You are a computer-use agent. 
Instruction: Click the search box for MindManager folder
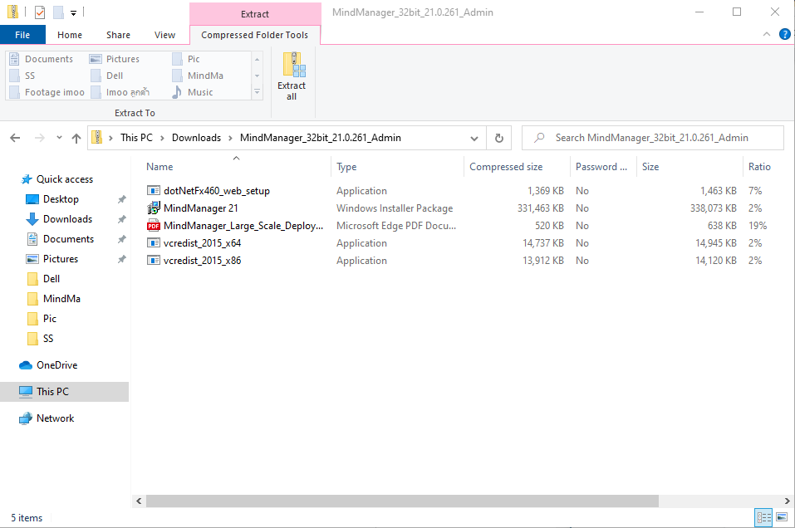(652, 138)
